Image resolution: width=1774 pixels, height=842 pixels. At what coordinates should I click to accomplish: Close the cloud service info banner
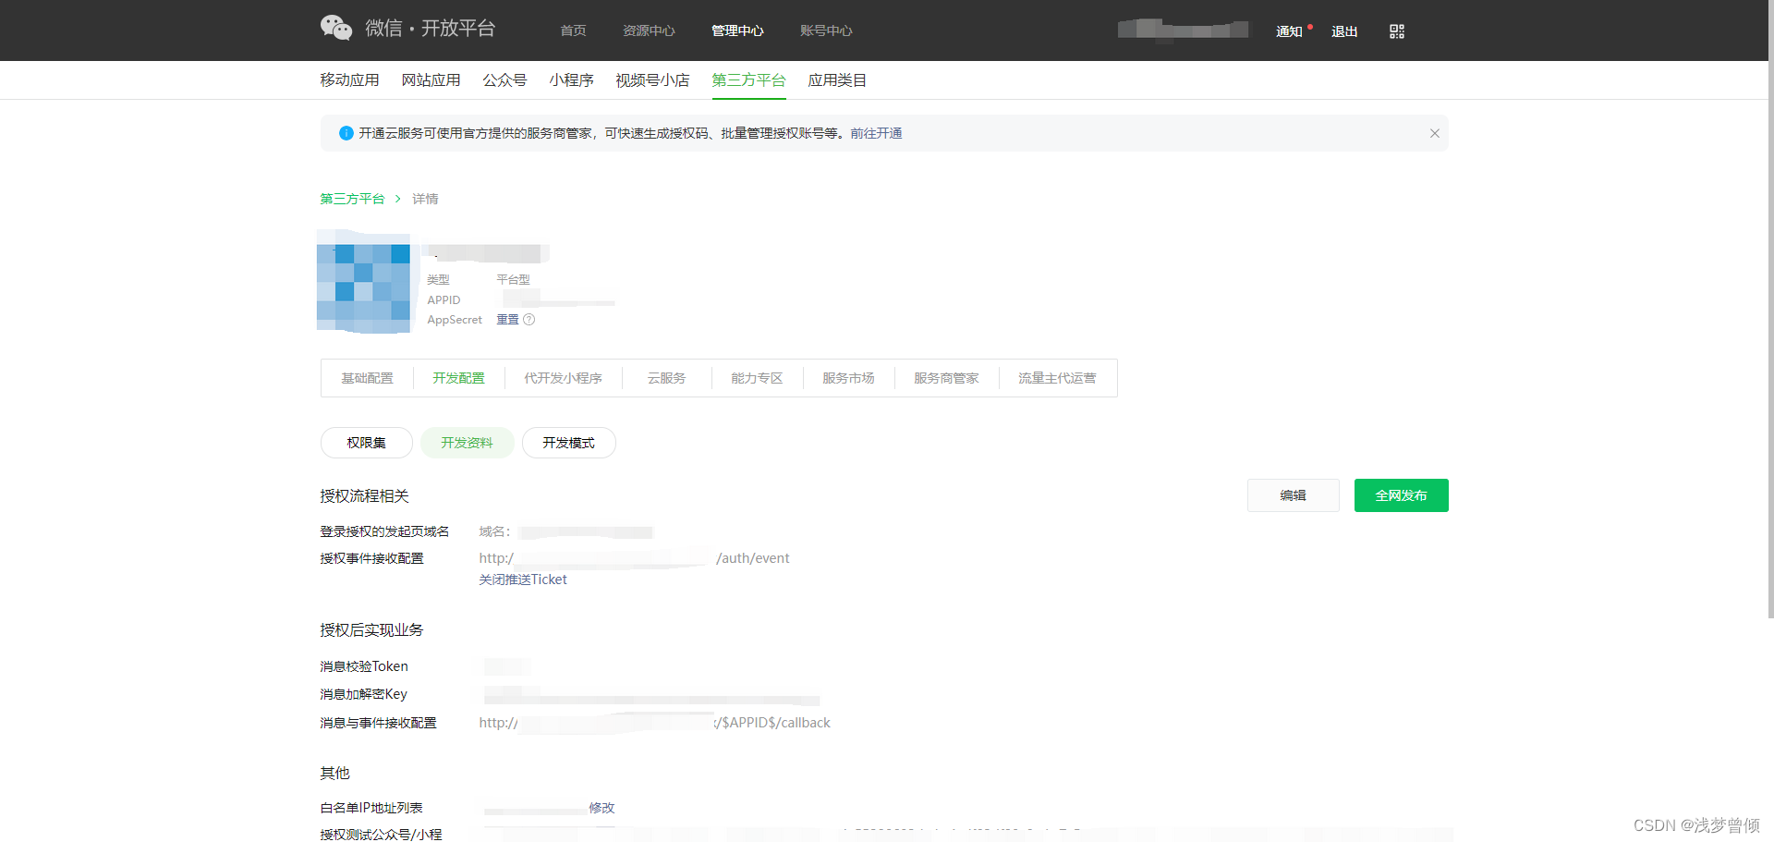[x=1434, y=133]
